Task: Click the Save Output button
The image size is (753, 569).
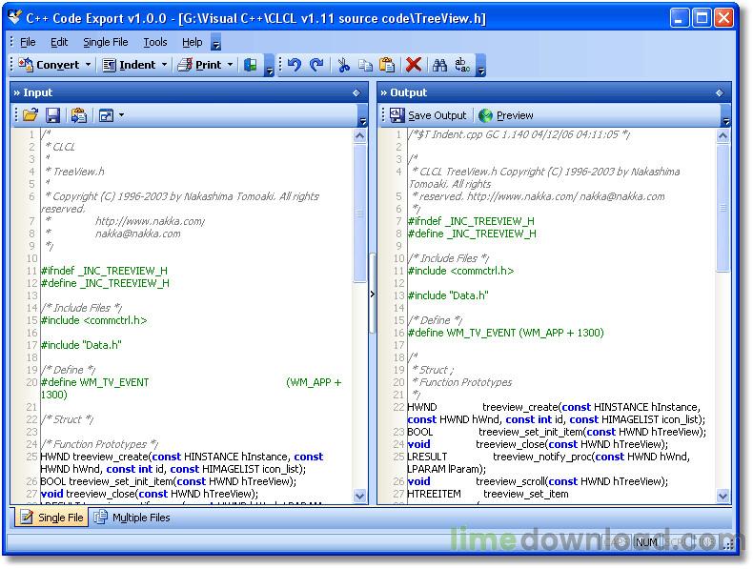Action: click(428, 115)
